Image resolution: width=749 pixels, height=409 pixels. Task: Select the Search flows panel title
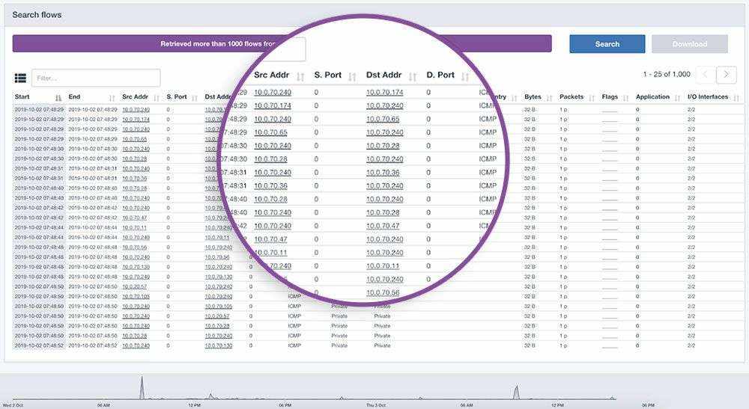(x=37, y=15)
